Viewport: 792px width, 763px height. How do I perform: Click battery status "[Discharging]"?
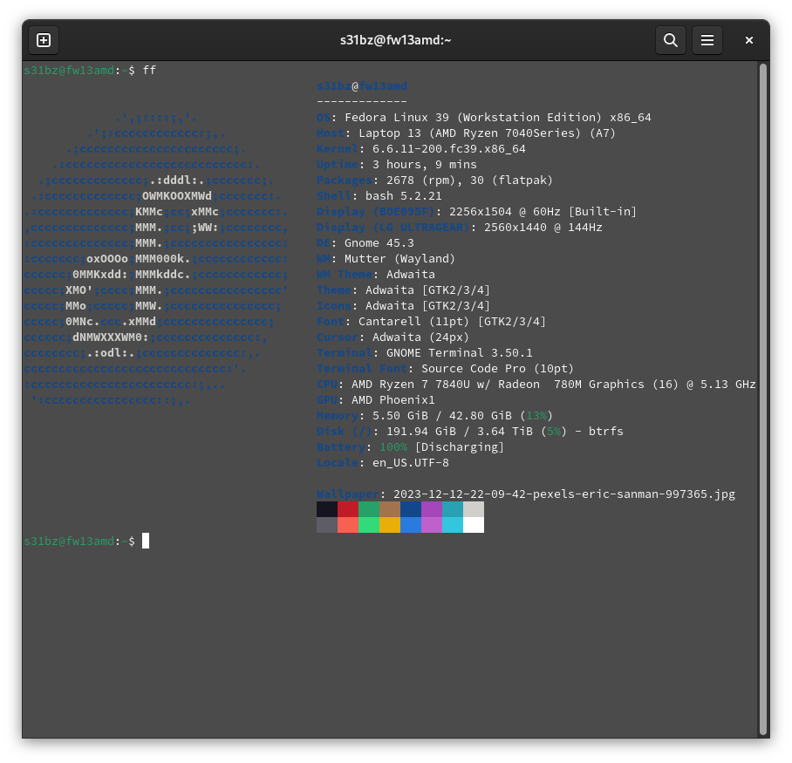459,446
